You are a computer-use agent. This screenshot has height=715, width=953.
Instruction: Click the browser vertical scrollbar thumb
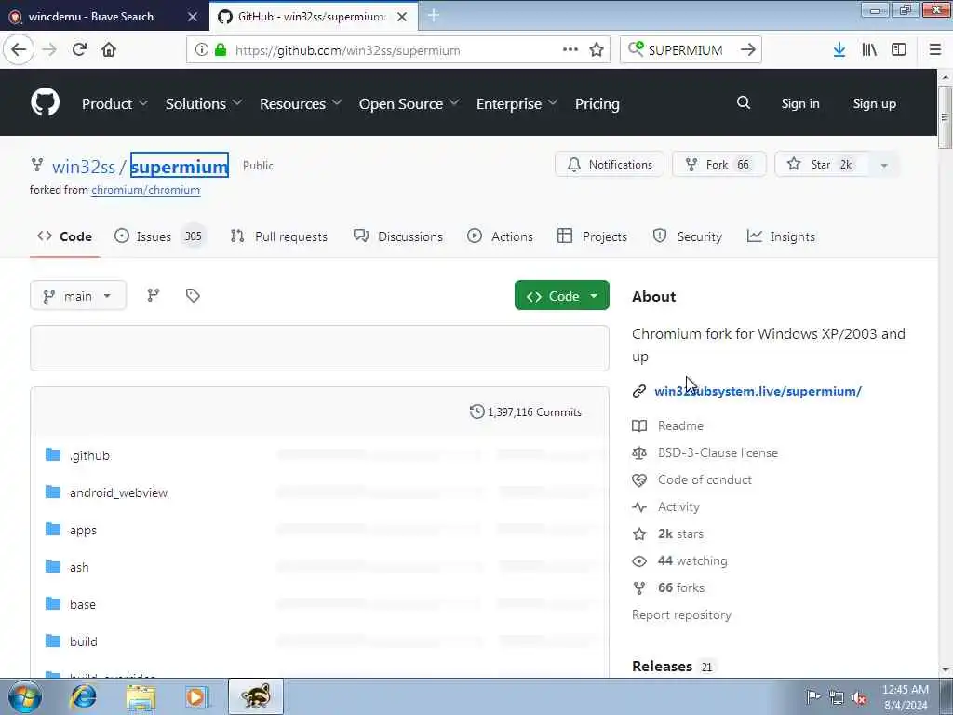pos(945,116)
